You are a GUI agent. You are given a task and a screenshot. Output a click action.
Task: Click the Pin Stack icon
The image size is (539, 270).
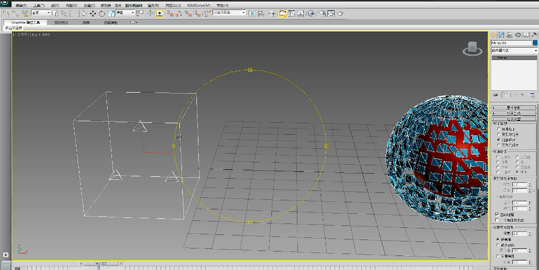[x=495, y=95]
